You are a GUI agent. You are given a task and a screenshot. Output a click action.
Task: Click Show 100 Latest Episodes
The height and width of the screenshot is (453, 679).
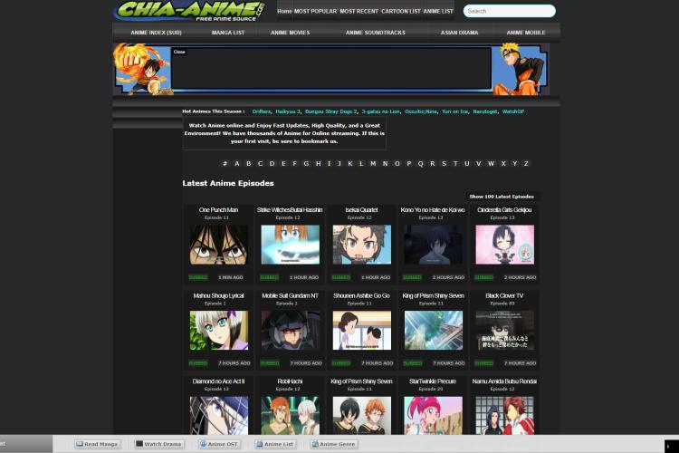pyautogui.click(x=502, y=197)
